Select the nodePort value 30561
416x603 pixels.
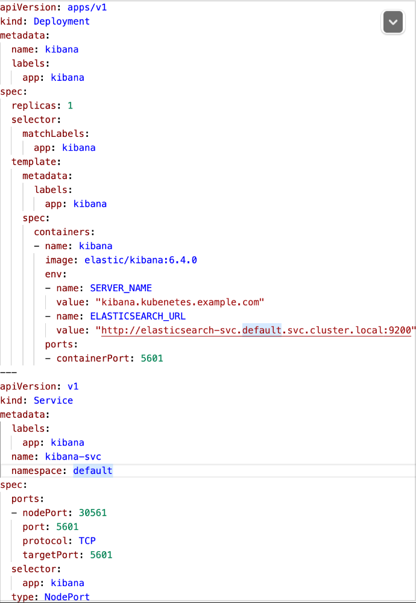(93, 513)
